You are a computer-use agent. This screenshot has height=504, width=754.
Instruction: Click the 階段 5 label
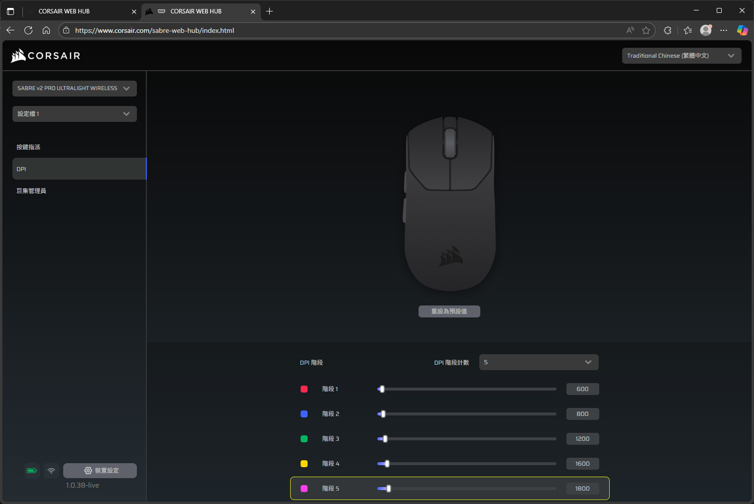coord(330,489)
